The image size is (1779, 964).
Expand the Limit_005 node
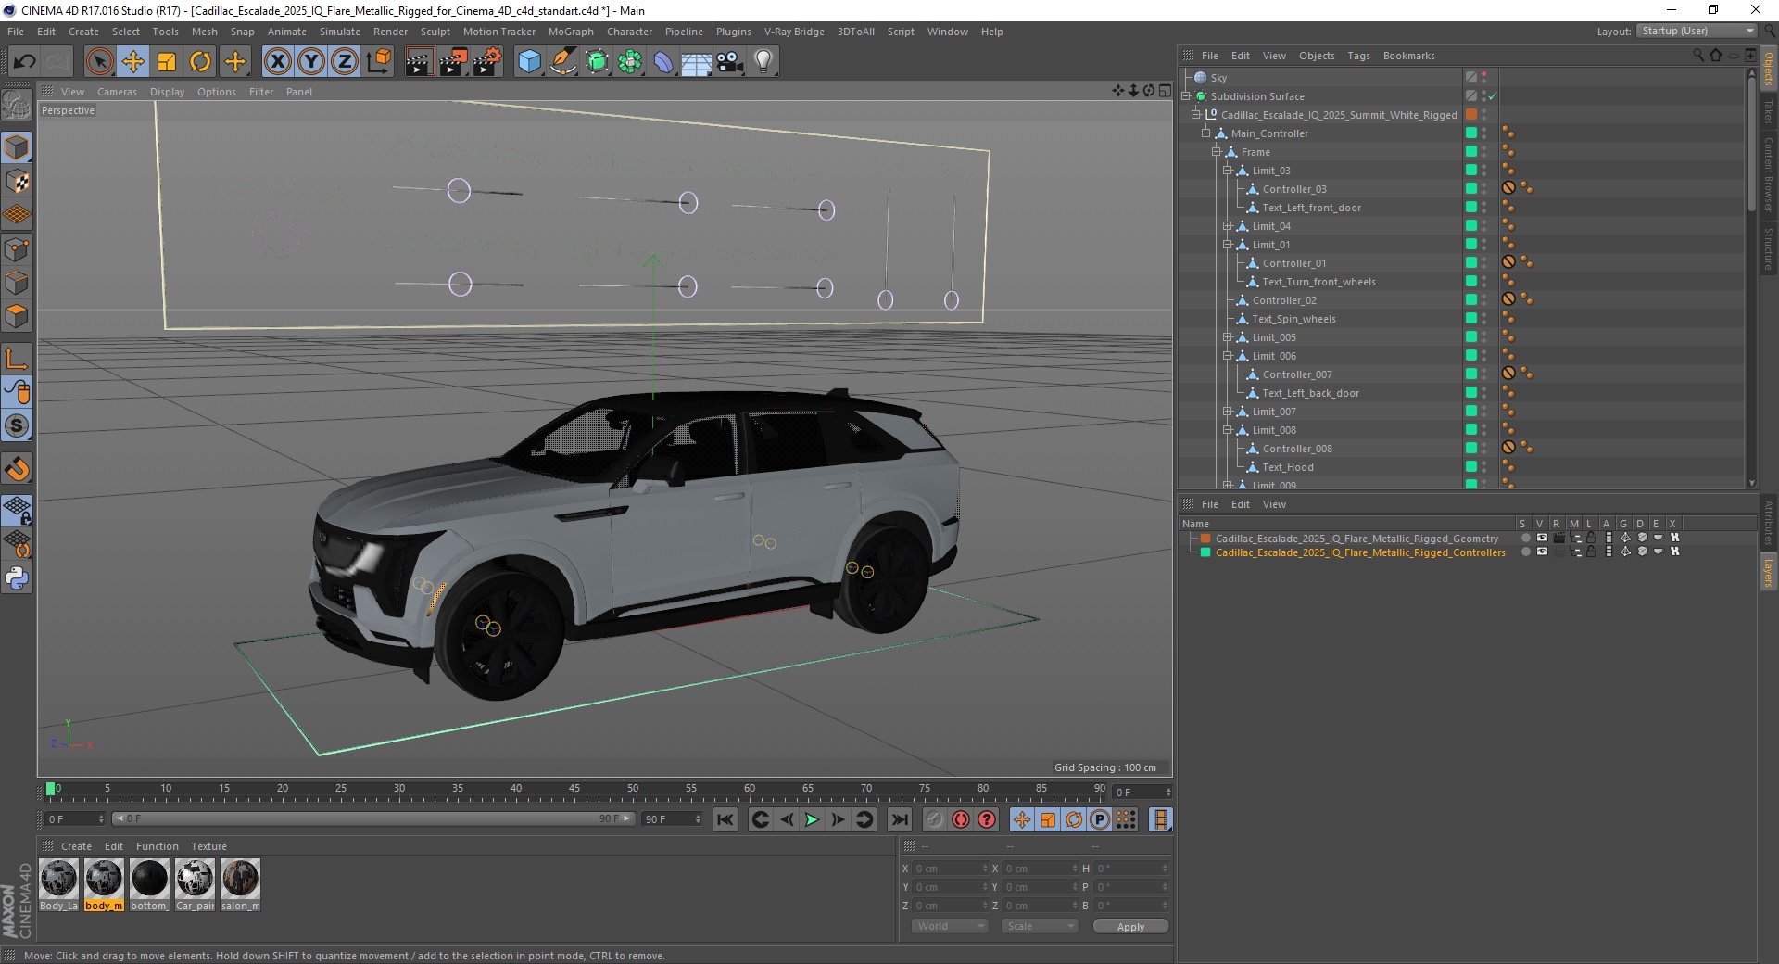[x=1227, y=337]
